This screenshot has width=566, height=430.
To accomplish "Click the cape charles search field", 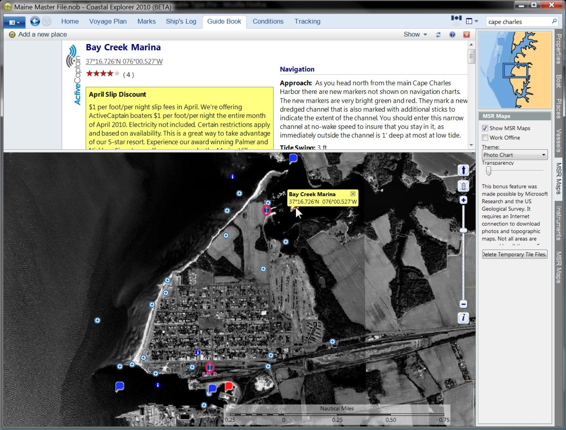I will click(x=518, y=22).
